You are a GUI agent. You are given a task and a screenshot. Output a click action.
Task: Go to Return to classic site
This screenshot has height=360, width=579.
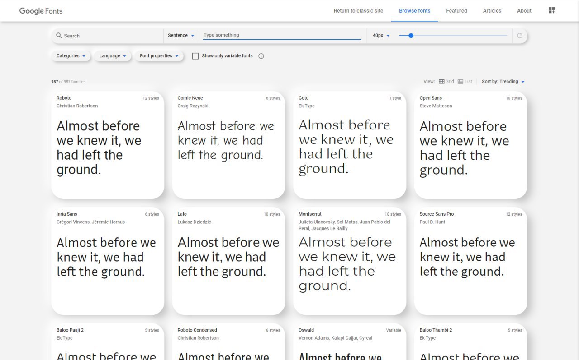(x=358, y=11)
